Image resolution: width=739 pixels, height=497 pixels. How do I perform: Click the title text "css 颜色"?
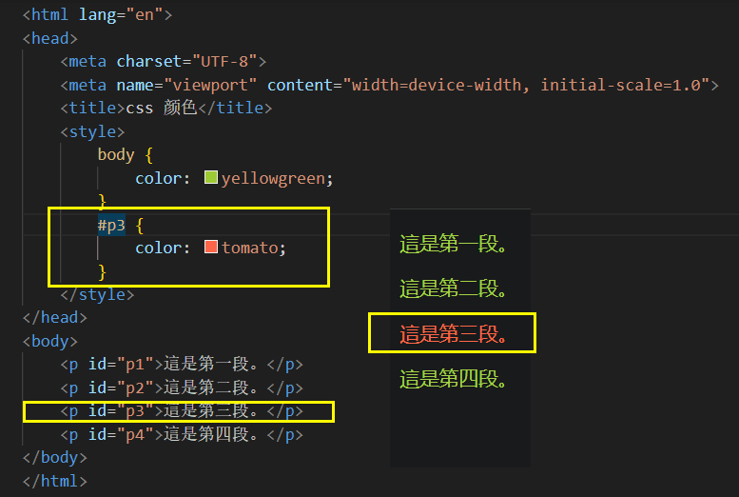click(x=161, y=108)
